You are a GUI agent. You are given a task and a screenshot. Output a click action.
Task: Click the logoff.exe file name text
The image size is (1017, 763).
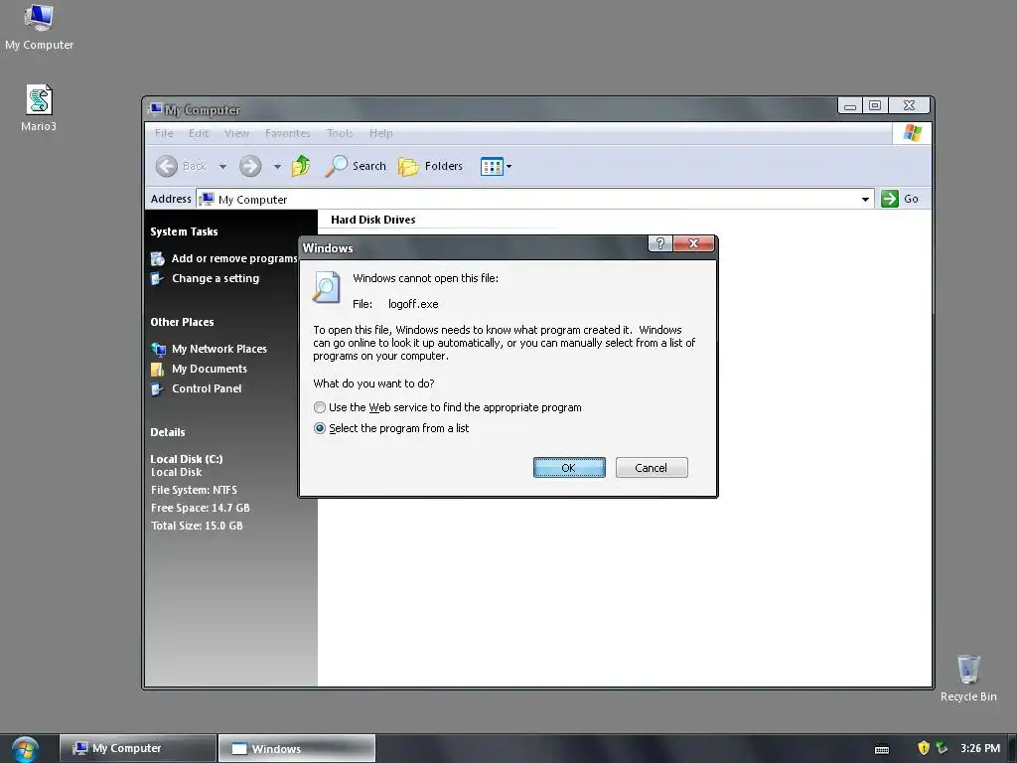pos(413,304)
